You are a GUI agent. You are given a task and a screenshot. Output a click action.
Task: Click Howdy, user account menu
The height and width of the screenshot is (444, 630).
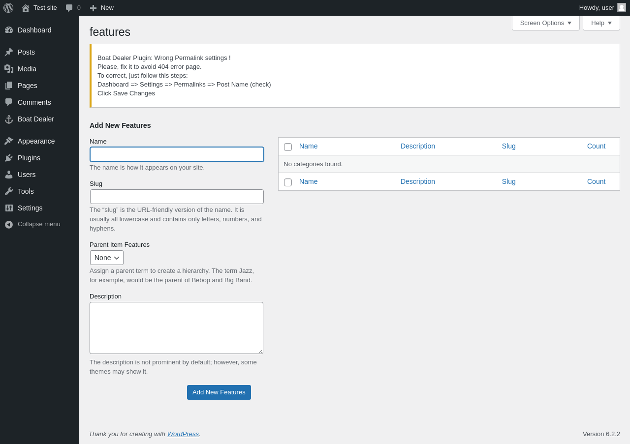point(602,8)
